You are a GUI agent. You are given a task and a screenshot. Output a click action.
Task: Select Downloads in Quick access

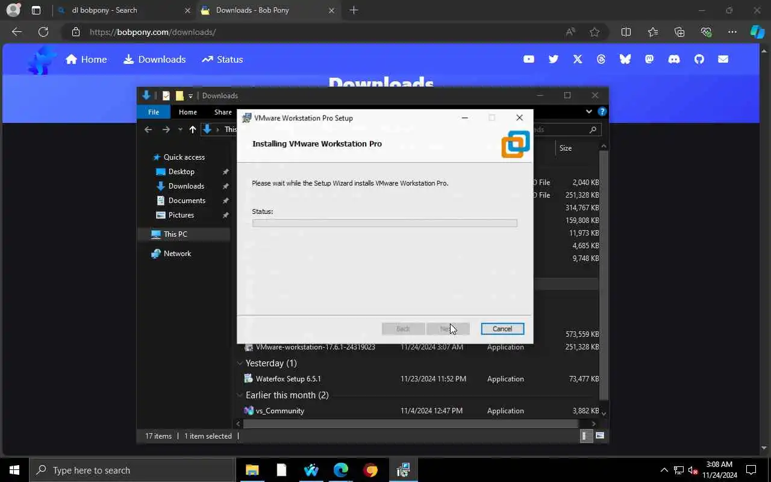[x=186, y=186]
